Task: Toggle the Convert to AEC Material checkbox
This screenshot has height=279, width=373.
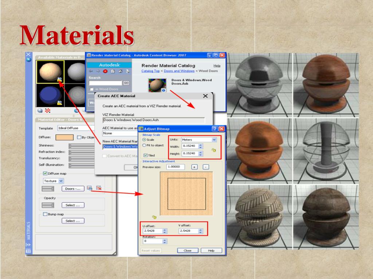Action: (x=104, y=156)
